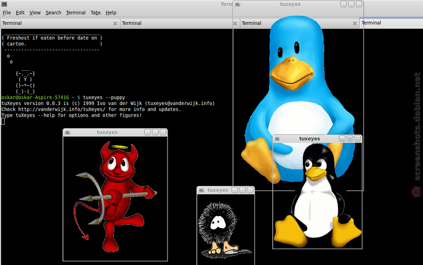Click the title bar of the red devil tuxeyes window
The image size is (423, 265).
pyautogui.click(x=115, y=132)
